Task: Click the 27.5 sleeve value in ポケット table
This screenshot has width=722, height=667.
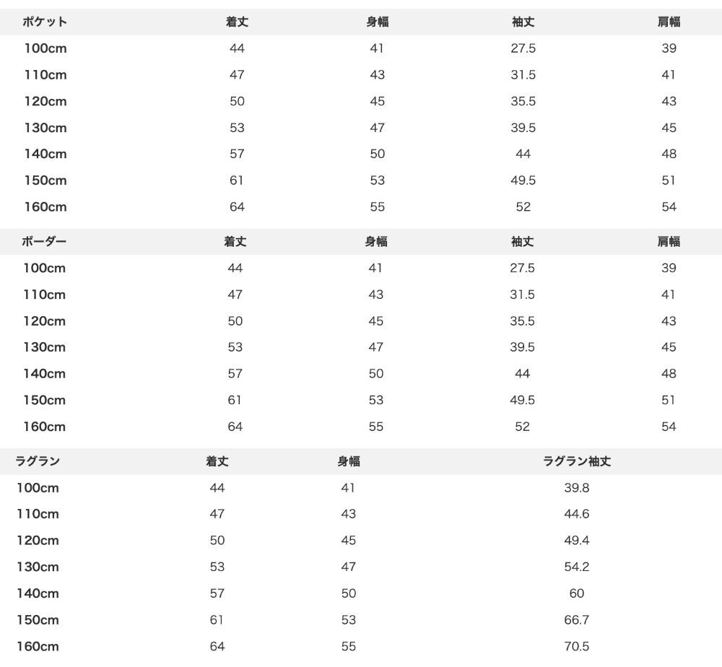Action: (523, 48)
